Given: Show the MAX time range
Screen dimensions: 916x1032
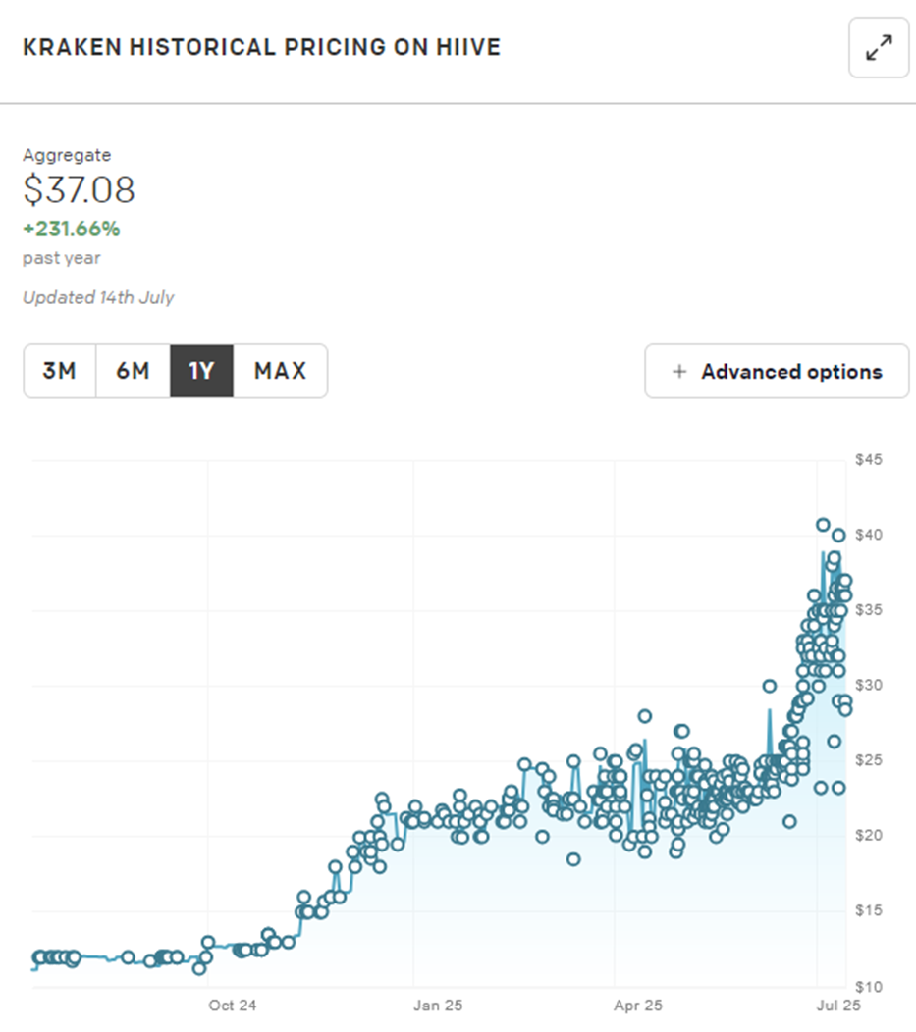Looking at the screenshot, I should pos(281,371).
